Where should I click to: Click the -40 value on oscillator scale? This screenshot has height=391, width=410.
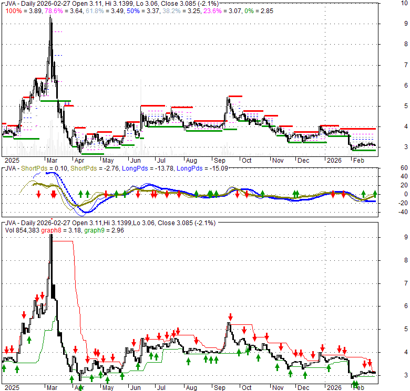403,212
